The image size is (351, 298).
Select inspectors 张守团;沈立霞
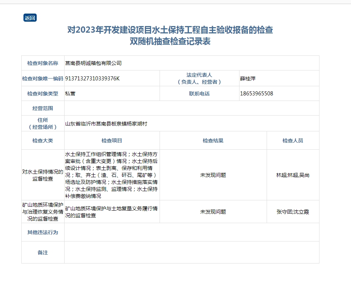pos(293,212)
